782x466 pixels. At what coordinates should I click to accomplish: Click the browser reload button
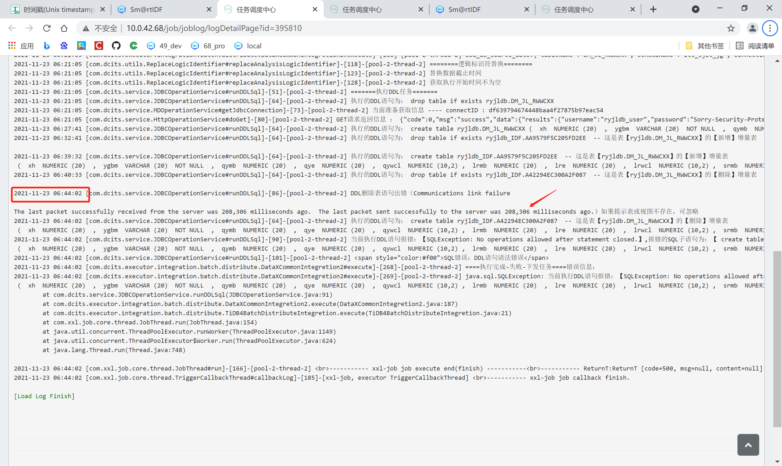click(x=47, y=28)
